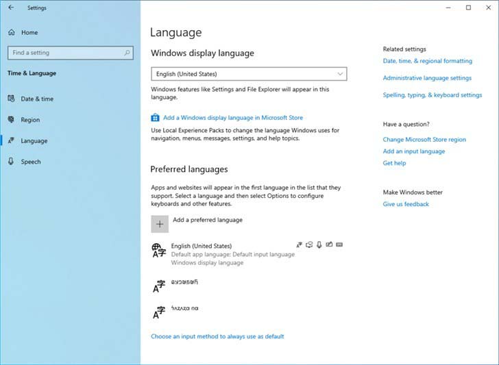Click the Speech microphone icon
Viewport: 499px width, 365px height.
11,162
